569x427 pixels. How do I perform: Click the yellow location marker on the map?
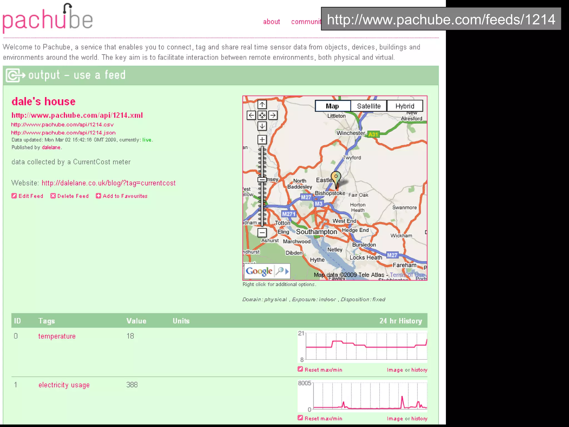[x=336, y=179]
